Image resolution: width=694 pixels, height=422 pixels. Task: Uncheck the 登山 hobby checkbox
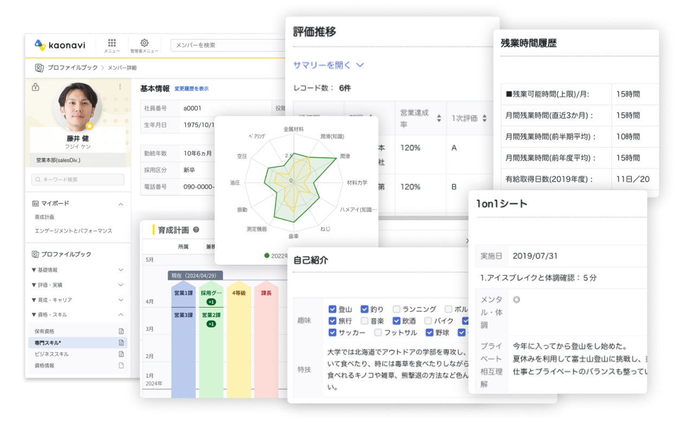point(333,309)
